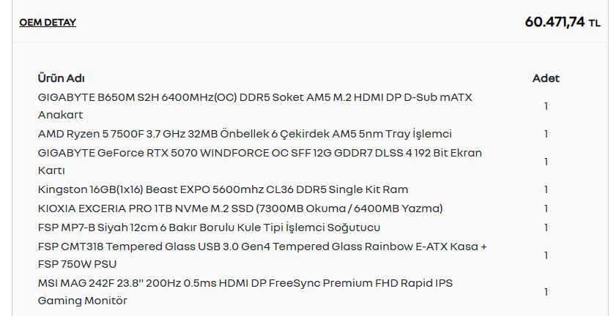Click the quantity for the KIOXIA SSD
The width and height of the screenshot is (611, 316).
point(546,209)
